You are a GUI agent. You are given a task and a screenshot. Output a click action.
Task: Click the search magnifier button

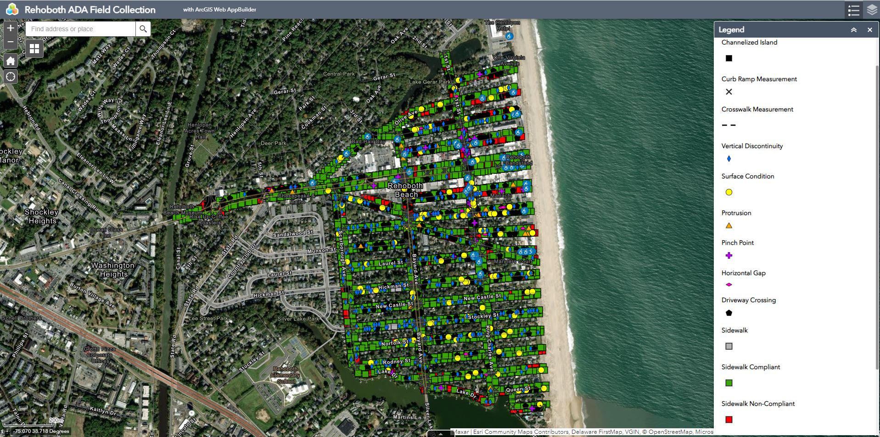click(143, 29)
